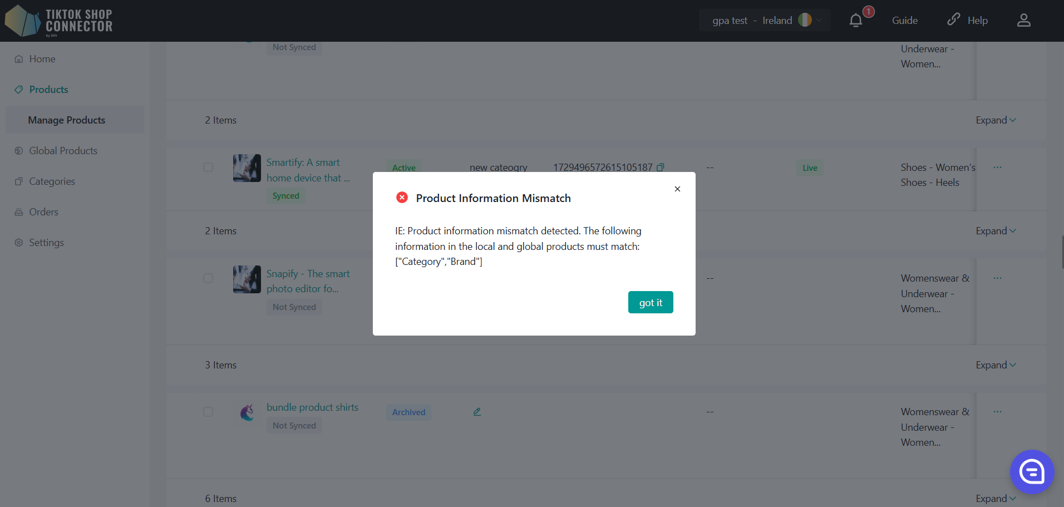Open Orders from the sidebar
The height and width of the screenshot is (507, 1064).
pos(43,212)
